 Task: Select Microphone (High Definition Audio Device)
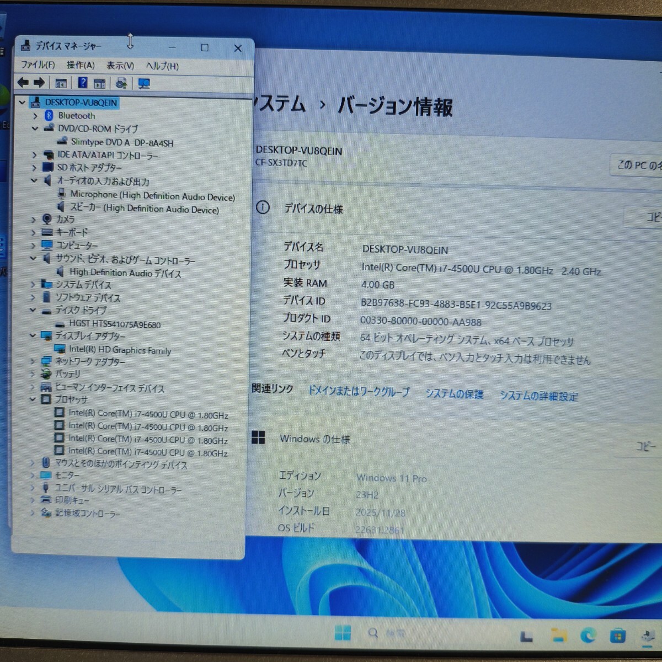[x=152, y=195]
